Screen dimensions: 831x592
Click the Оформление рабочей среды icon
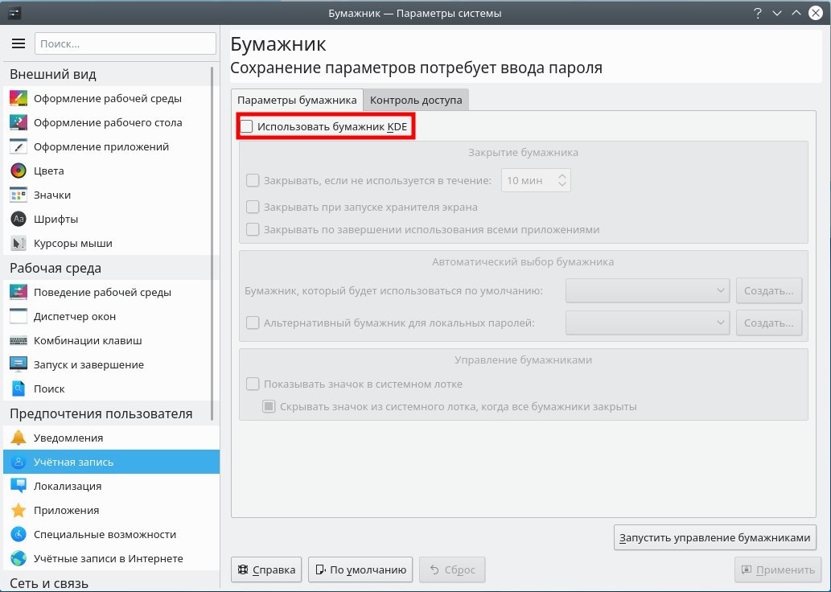19,99
